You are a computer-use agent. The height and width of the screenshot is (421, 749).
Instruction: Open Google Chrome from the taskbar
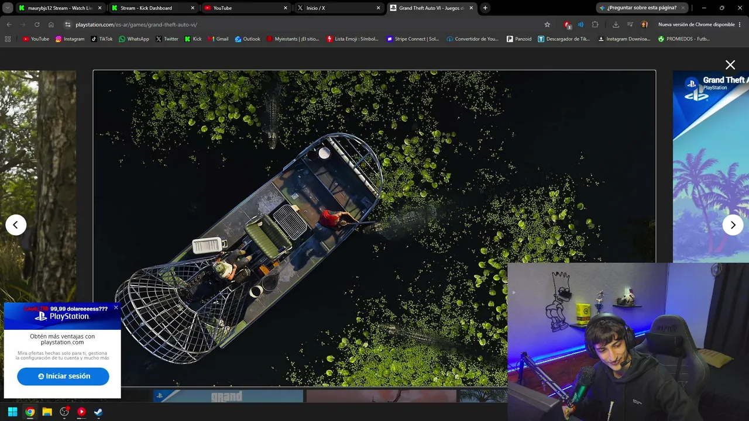pos(30,412)
